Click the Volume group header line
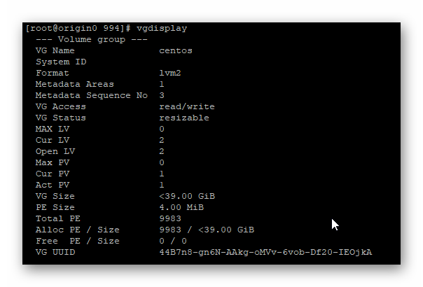This screenshot has width=423, height=287. 92,40
